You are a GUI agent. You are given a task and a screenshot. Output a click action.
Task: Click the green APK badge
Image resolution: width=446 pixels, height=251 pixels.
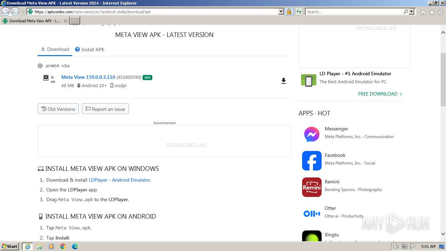coord(147,77)
